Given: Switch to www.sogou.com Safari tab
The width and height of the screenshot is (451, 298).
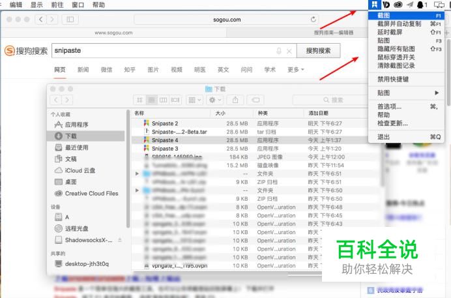Looking at the screenshot, I should point(113,33).
